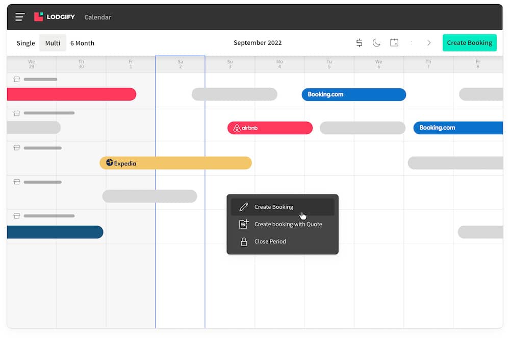The width and height of the screenshot is (510, 338).
Task: Click the third property's house icon
Action: pyautogui.click(x=17, y=148)
